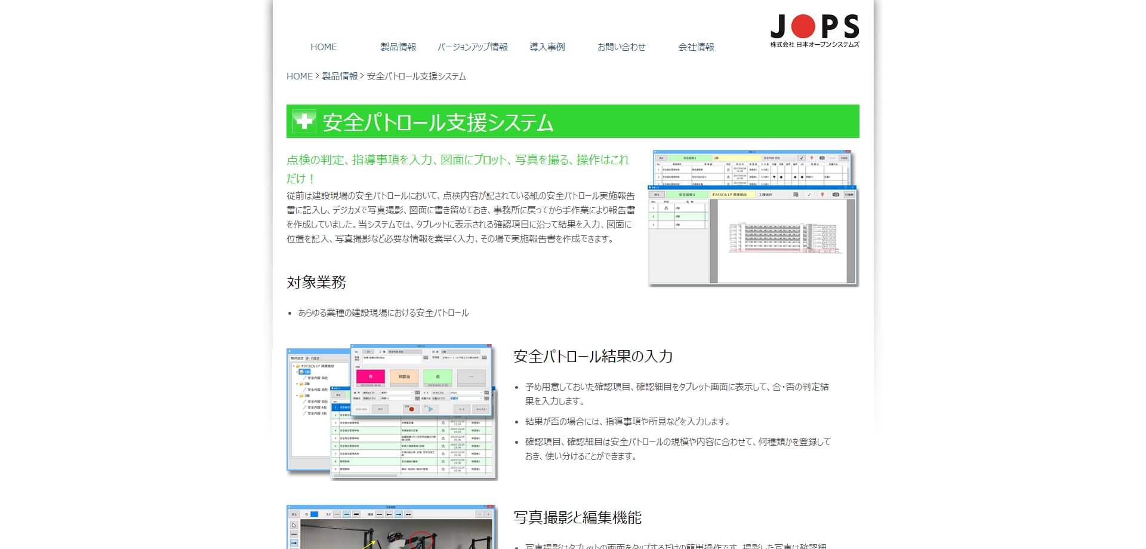
Task: Open the photo editing screenshot thumbnail
Action: click(391, 527)
